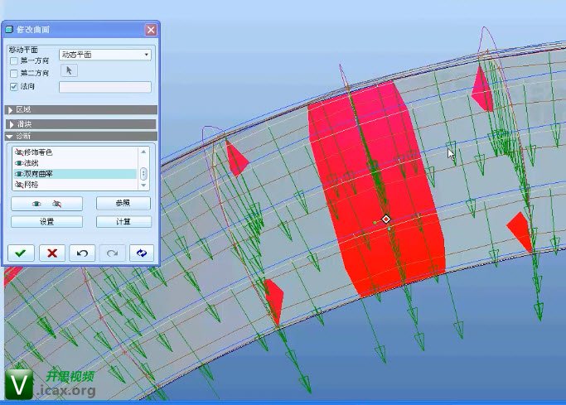Click the 设置 button
Image resolution: width=566 pixels, height=405 pixels.
(x=46, y=222)
